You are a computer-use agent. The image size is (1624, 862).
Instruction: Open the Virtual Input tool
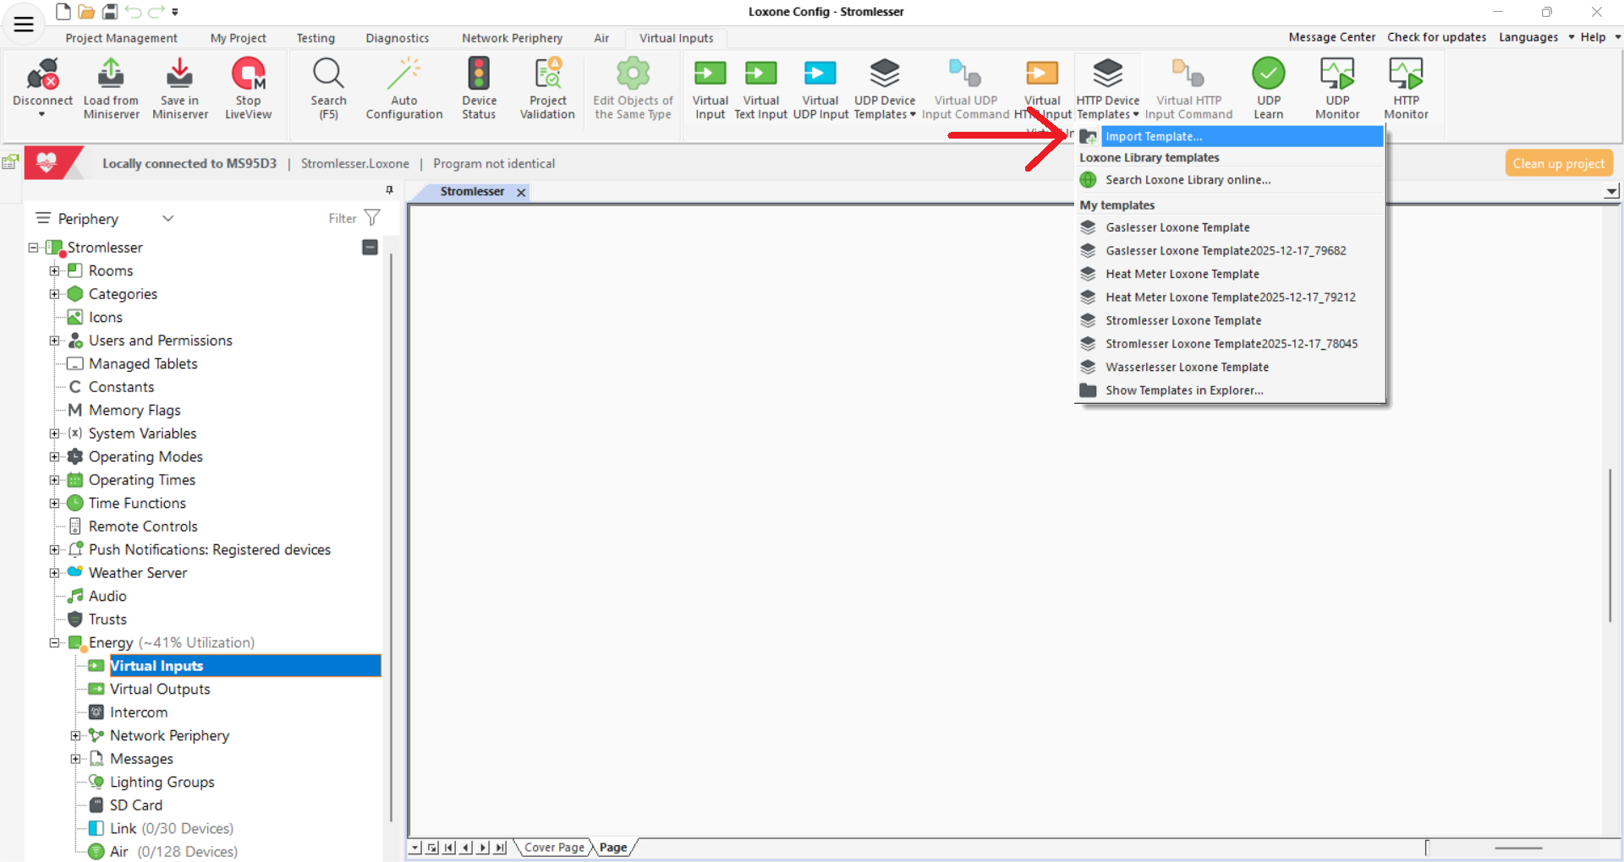(710, 87)
